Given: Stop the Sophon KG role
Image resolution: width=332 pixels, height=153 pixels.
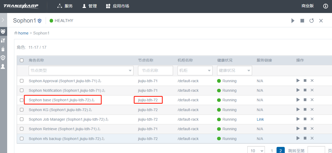Looking at the screenshot, I should (305, 110).
